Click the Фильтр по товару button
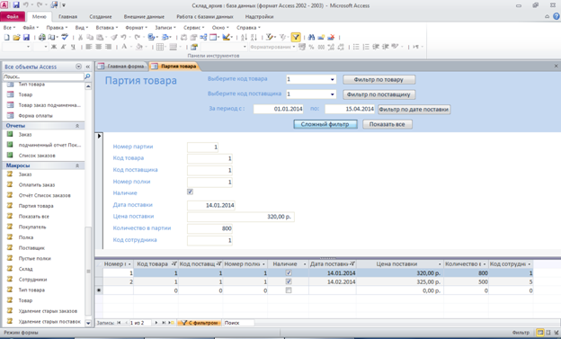 coord(378,79)
